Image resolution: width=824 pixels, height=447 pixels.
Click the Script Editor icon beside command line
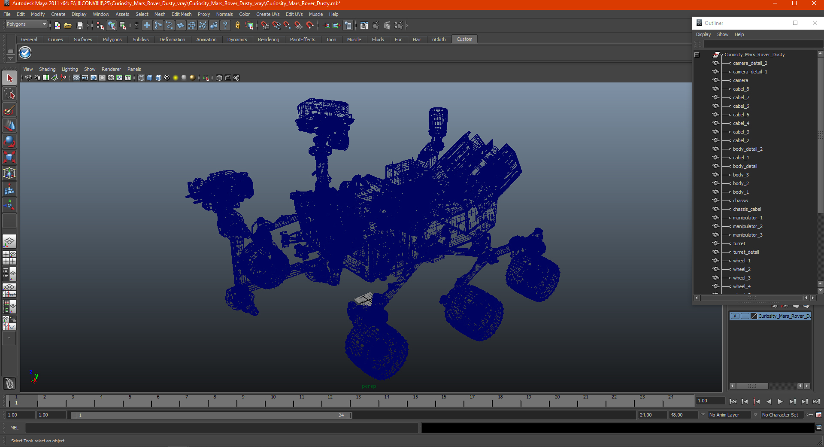(818, 428)
